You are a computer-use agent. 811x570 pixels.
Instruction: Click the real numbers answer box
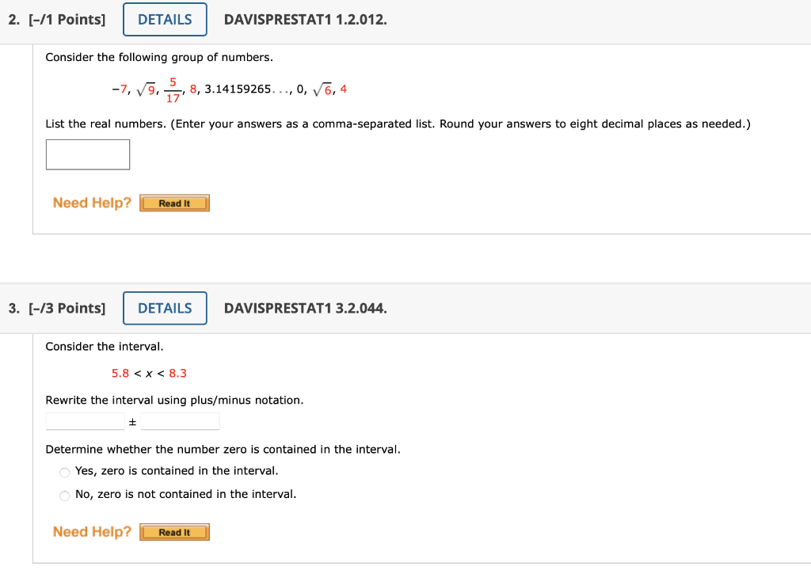[87, 154]
